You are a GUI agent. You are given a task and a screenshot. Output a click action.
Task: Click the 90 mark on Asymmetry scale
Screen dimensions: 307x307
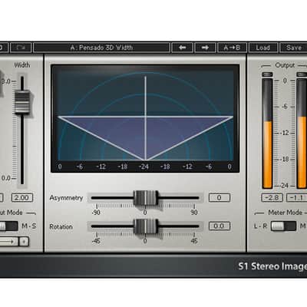(194, 213)
